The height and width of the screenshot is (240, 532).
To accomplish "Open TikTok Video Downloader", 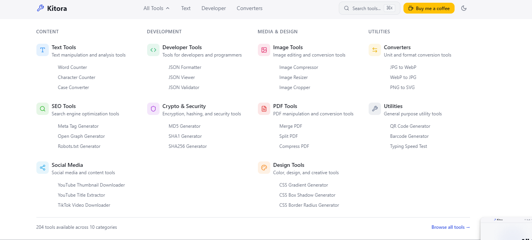I will (84, 205).
